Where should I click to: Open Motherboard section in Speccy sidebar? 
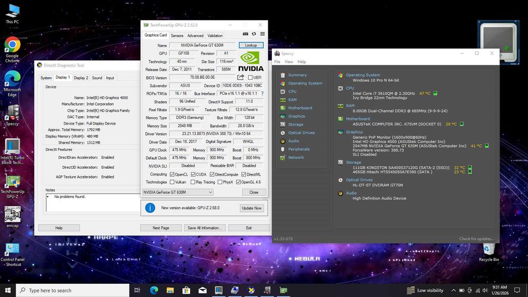pyautogui.click(x=300, y=108)
